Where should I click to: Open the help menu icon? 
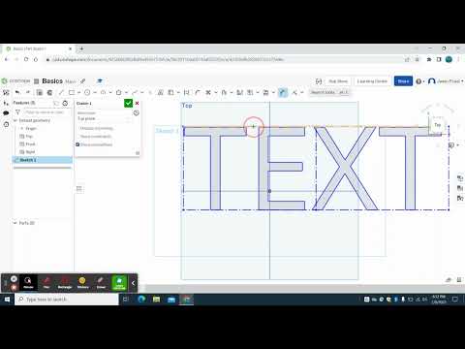click(x=419, y=81)
